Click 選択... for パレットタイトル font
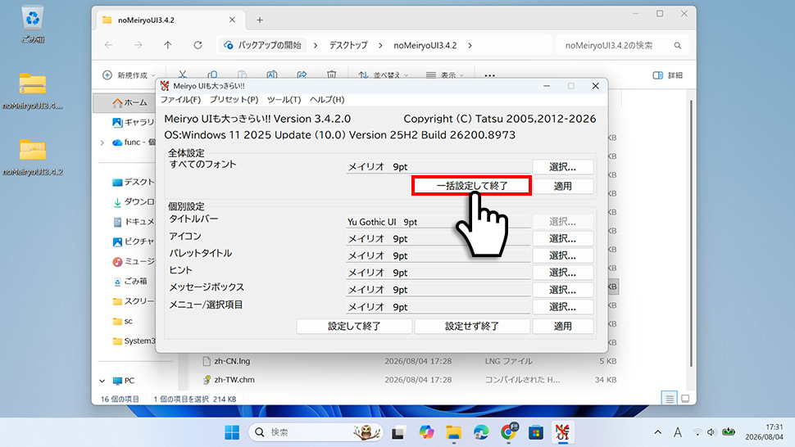 pos(563,255)
